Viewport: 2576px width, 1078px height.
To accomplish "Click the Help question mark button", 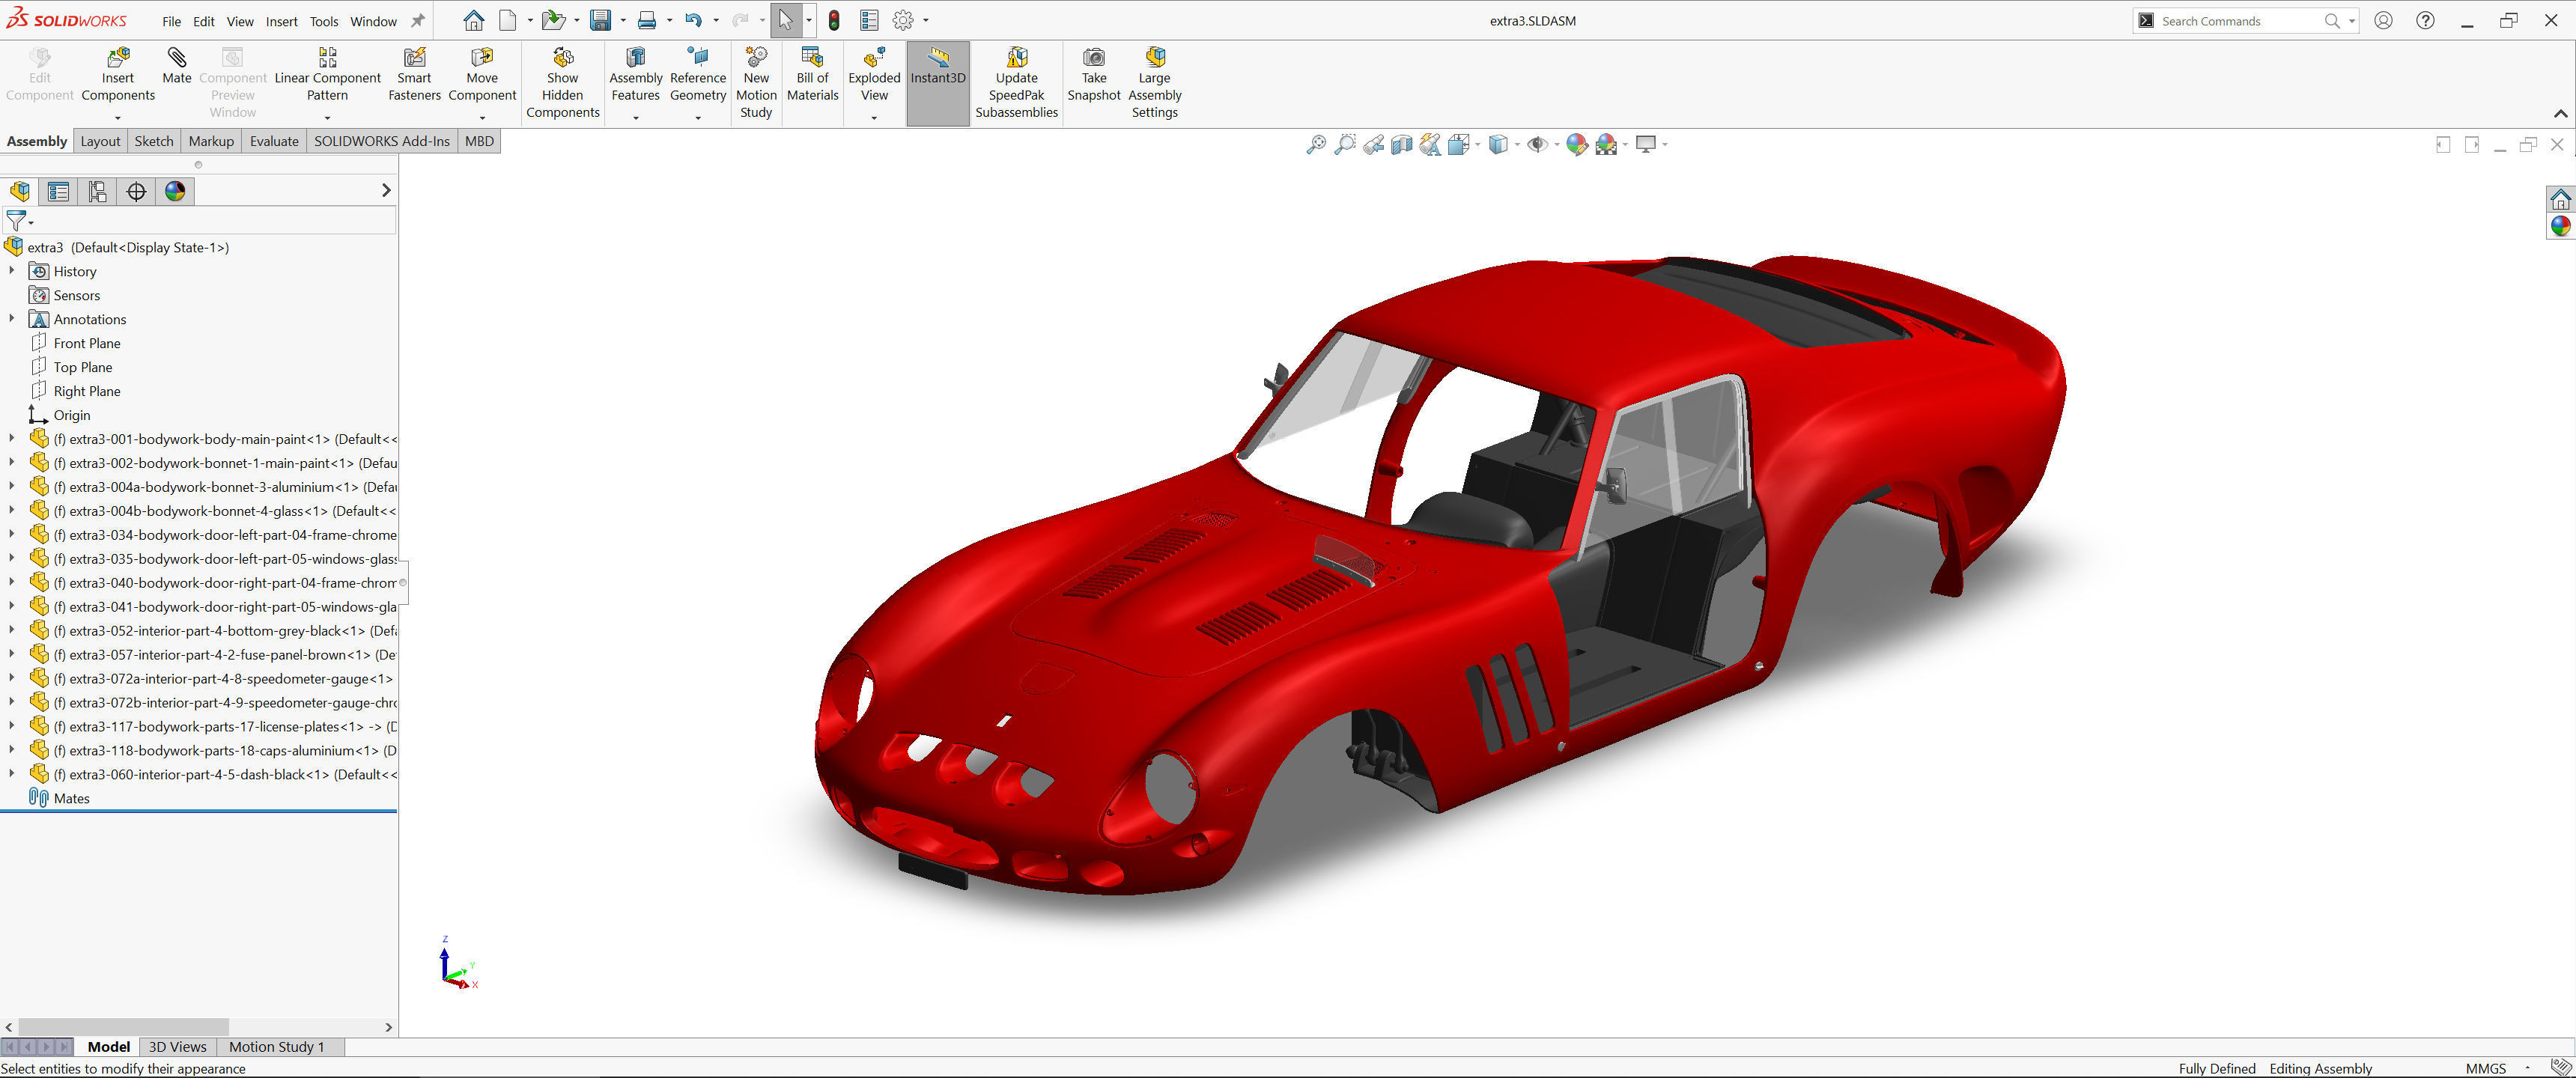I will [x=2425, y=20].
